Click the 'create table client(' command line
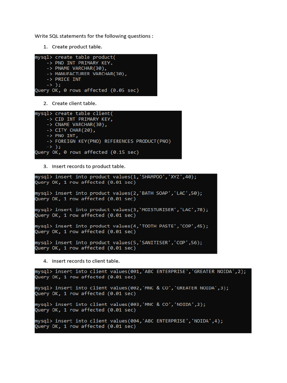This screenshot has height=383, width=287. (74, 114)
